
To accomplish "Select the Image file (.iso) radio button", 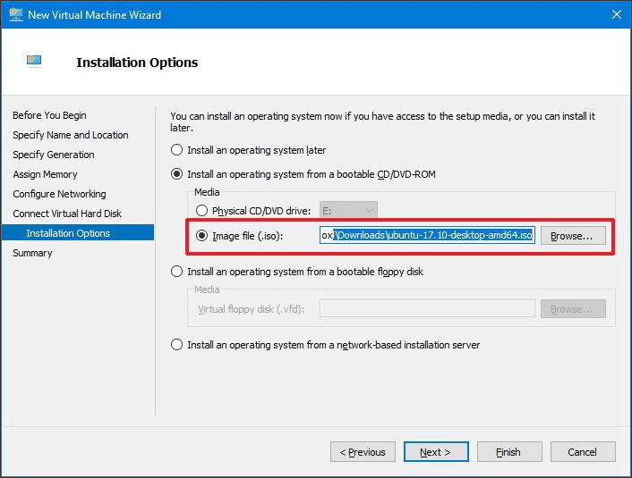I will (201, 236).
